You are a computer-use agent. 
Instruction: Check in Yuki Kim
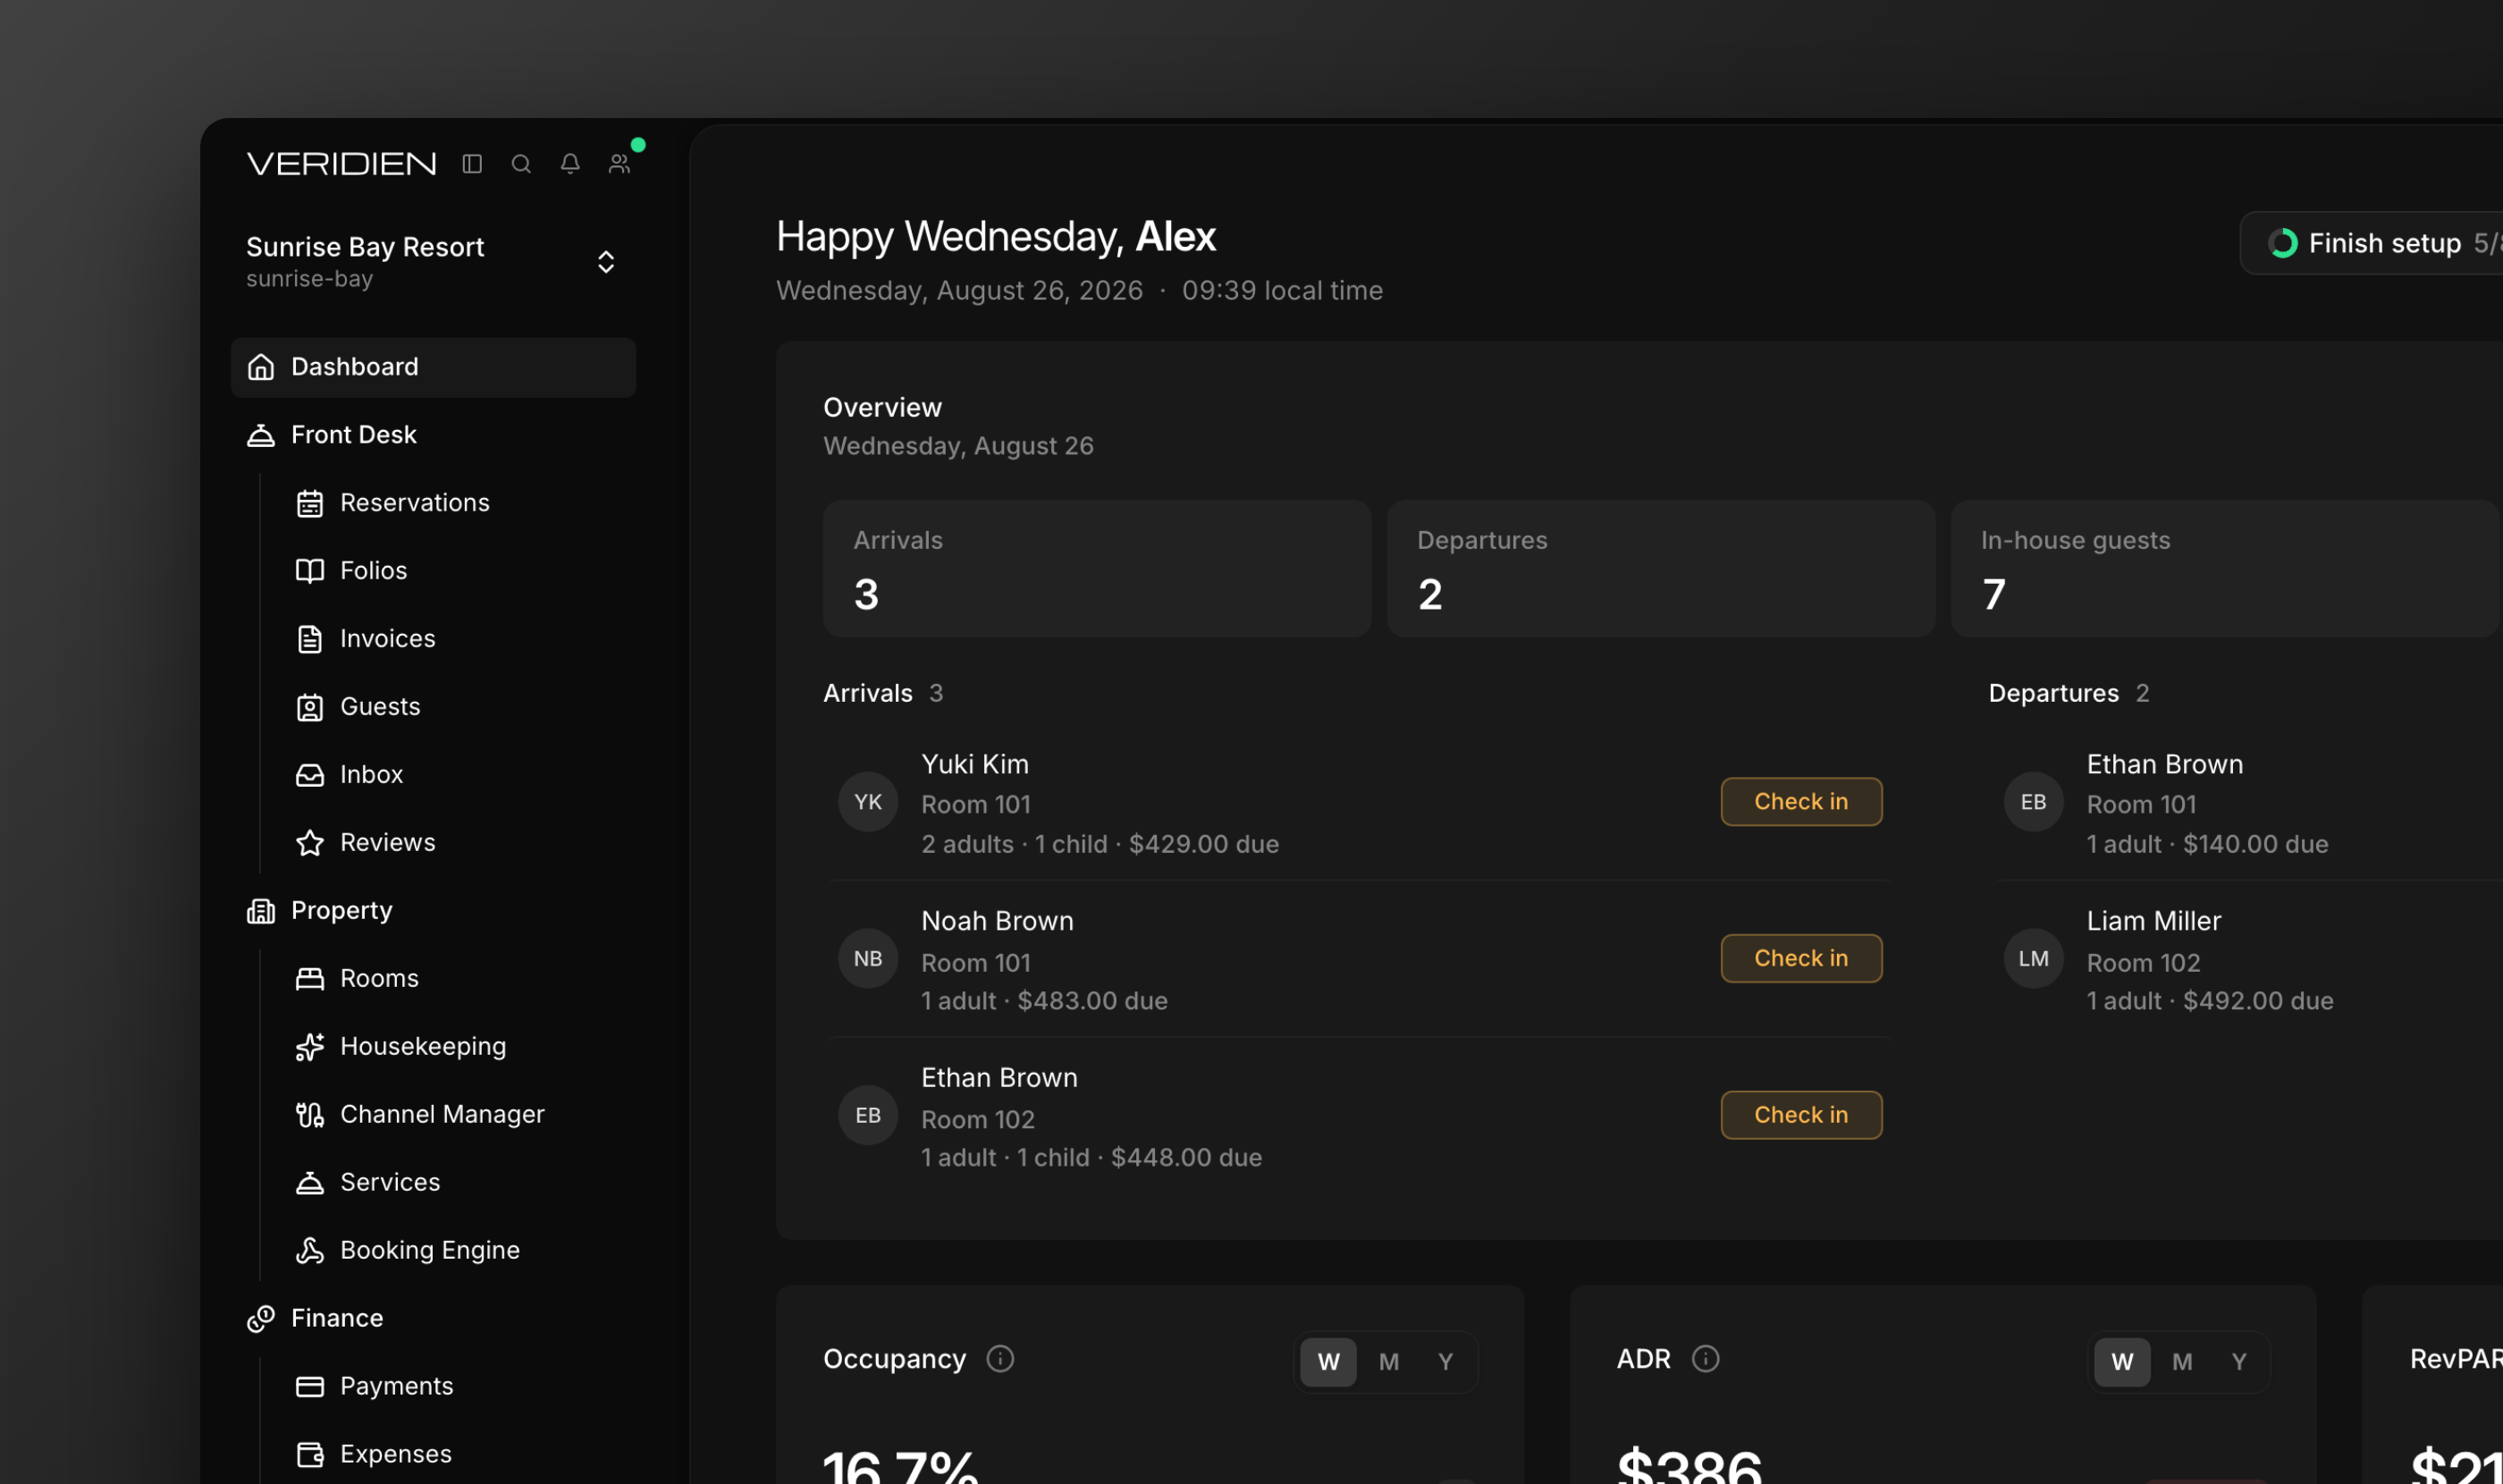1801,802
